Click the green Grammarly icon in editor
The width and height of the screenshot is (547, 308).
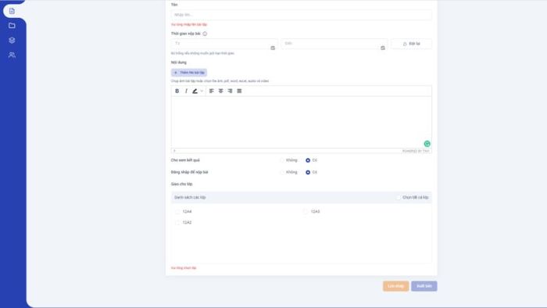[x=427, y=144]
